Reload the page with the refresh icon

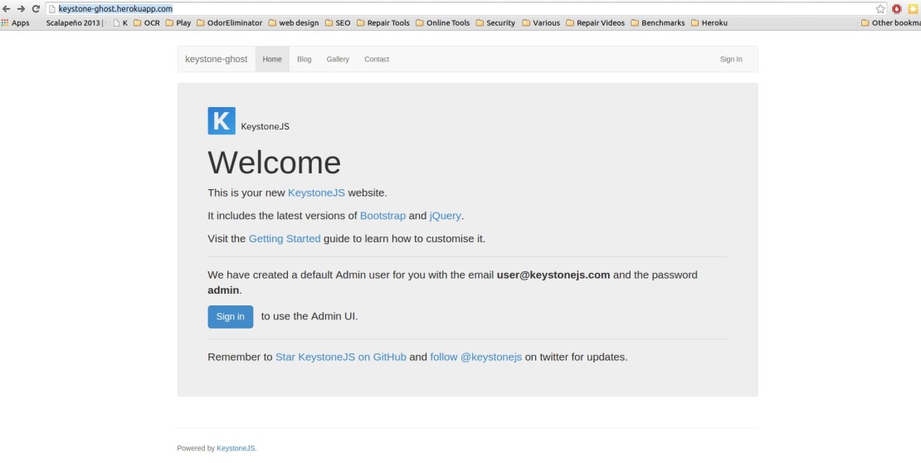click(36, 9)
